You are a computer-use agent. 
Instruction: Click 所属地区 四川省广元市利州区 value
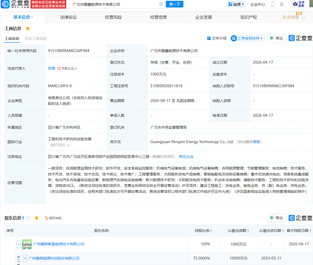64,127
